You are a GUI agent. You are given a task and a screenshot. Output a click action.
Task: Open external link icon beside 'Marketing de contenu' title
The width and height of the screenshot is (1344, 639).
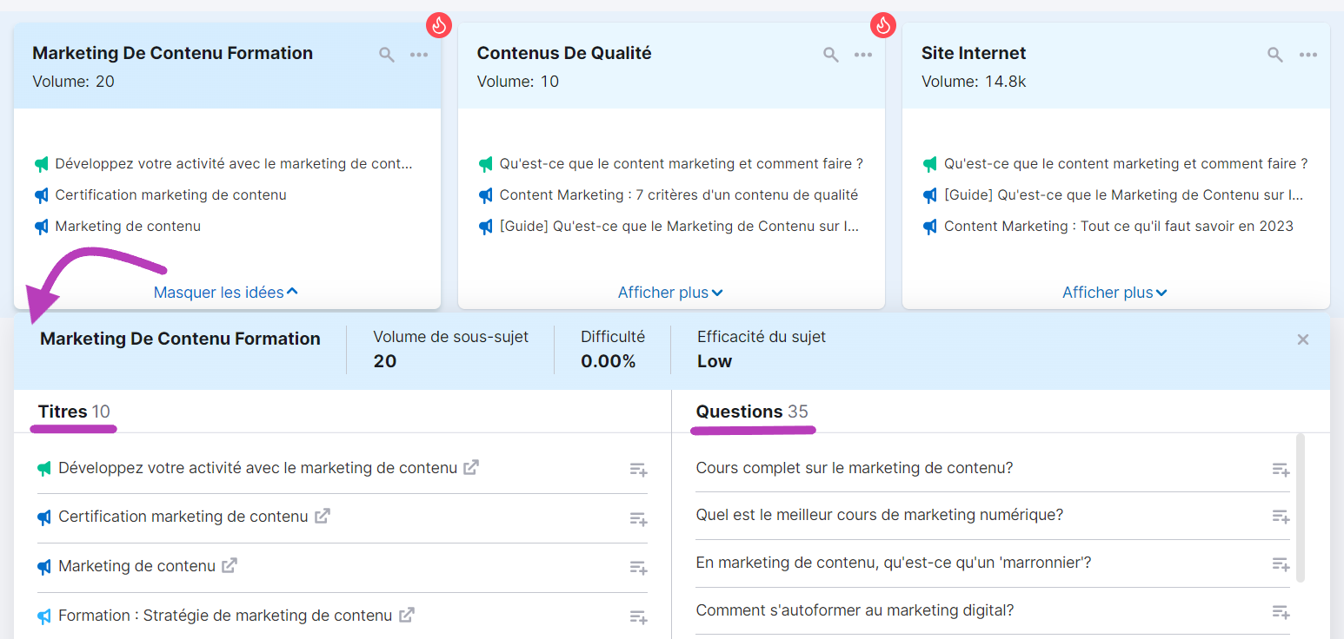pos(230,565)
